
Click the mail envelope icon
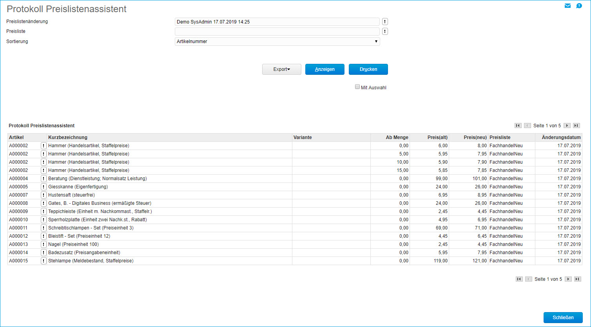pyautogui.click(x=567, y=6)
